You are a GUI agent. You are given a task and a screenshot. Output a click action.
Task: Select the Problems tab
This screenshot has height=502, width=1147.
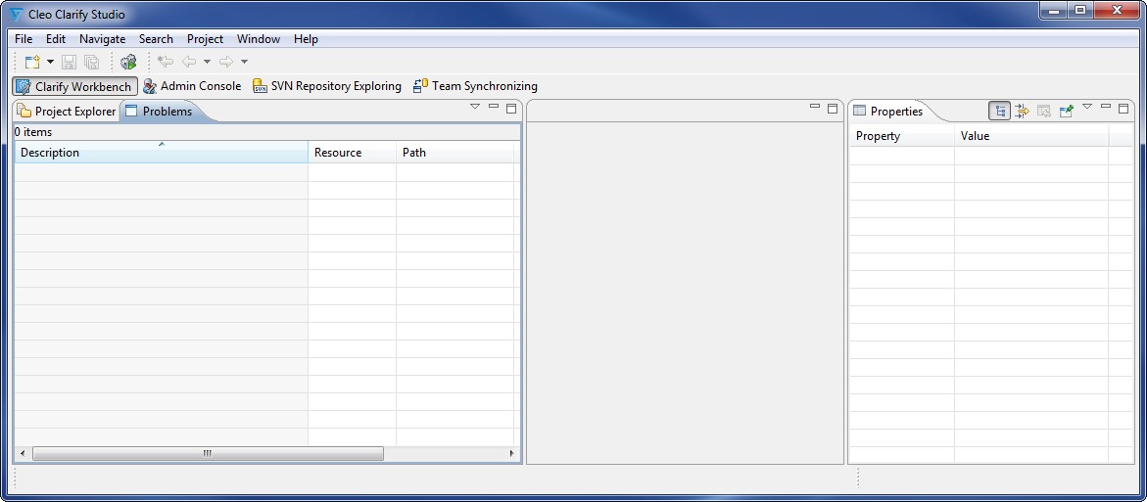[159, 112]
